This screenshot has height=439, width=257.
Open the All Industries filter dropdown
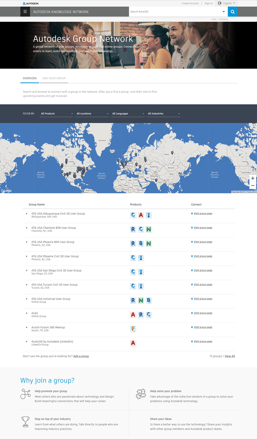click(x=163, y=113)
